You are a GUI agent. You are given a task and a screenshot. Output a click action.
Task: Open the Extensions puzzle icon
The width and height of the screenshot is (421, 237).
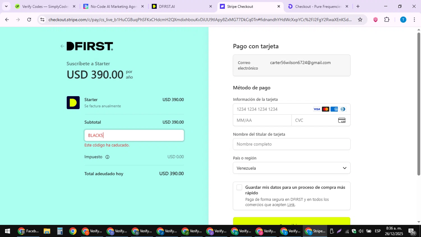[x=387, y=19]
